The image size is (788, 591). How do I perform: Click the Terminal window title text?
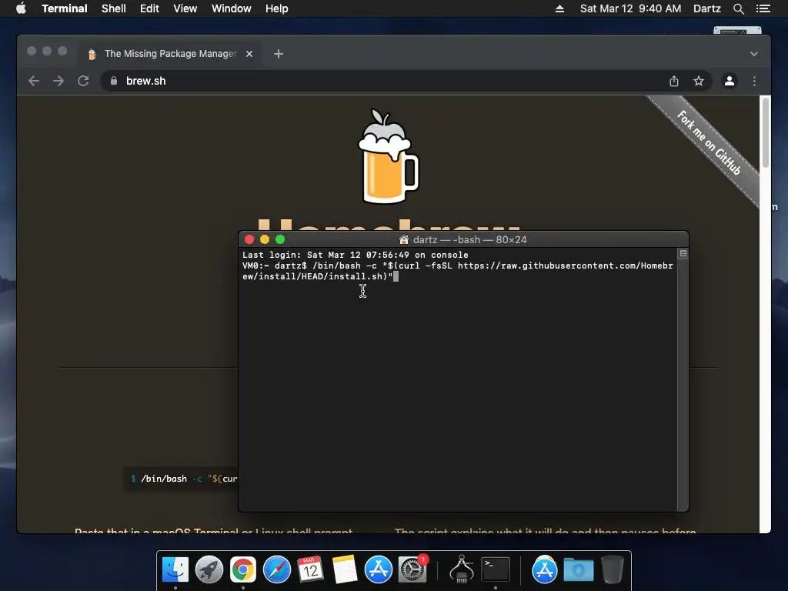coord(469,240)
